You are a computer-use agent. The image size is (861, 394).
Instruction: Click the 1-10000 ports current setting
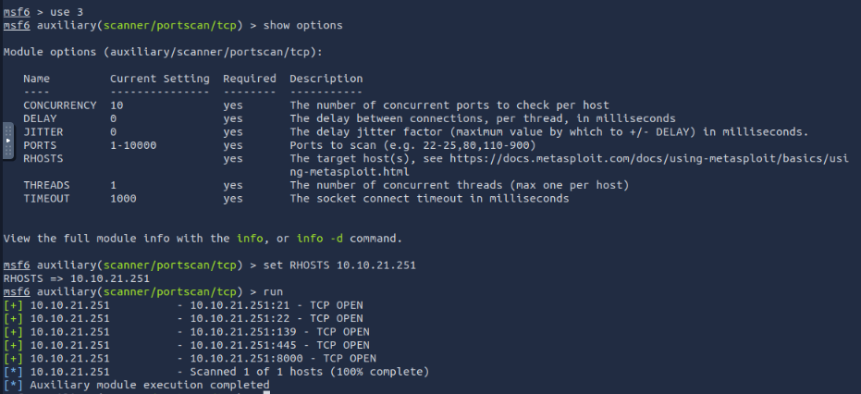click(133, 145)
